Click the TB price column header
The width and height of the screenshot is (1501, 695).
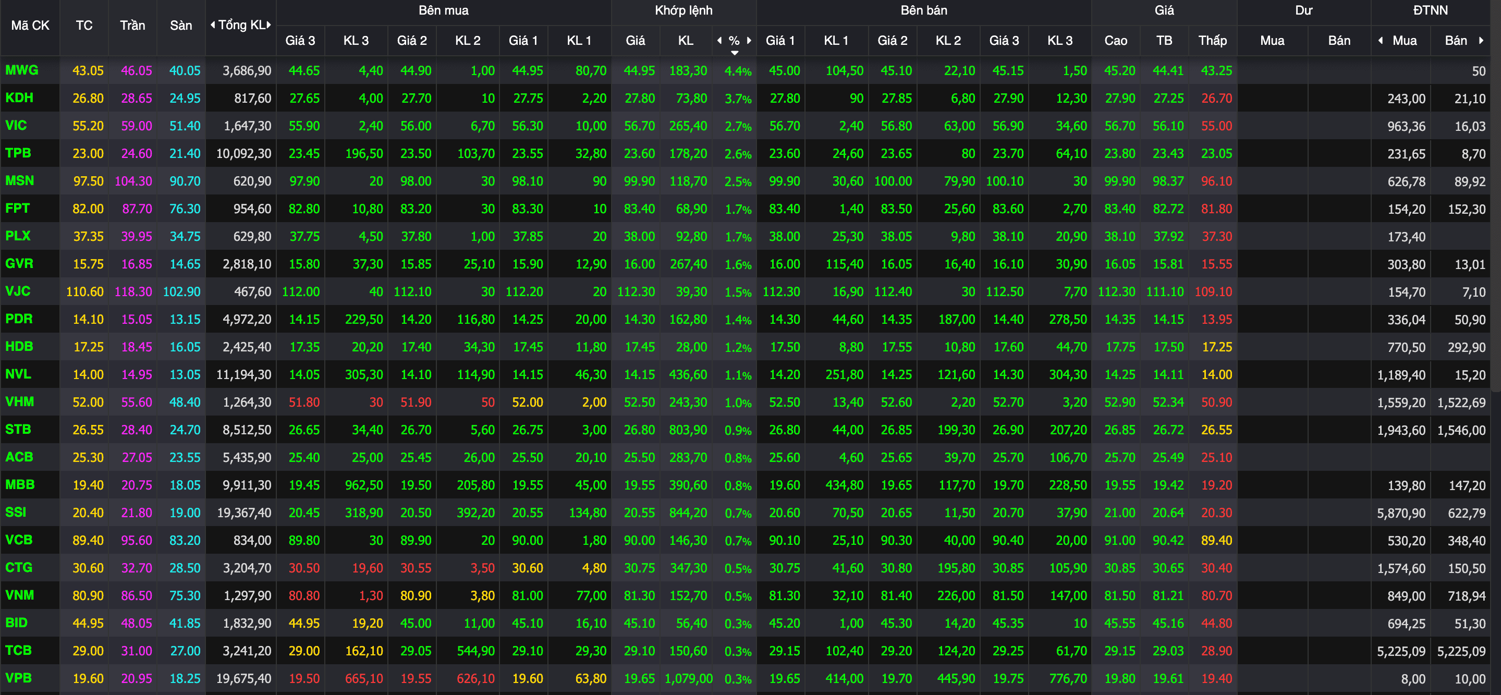1164,40
